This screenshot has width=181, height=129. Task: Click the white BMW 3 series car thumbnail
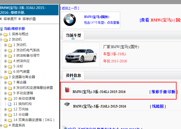click(81, 55)
